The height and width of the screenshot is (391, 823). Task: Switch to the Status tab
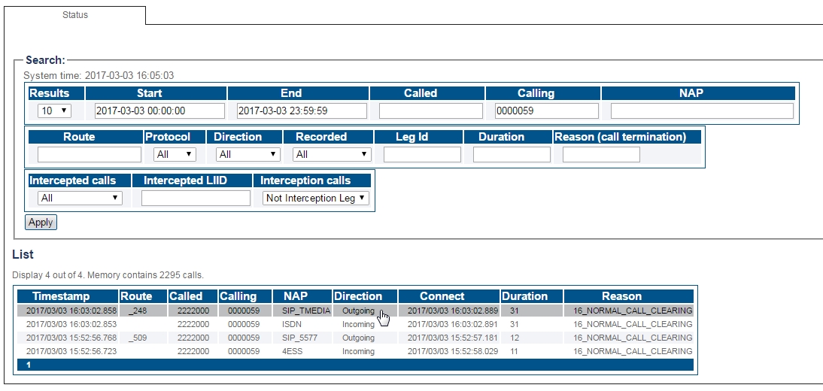74,15
